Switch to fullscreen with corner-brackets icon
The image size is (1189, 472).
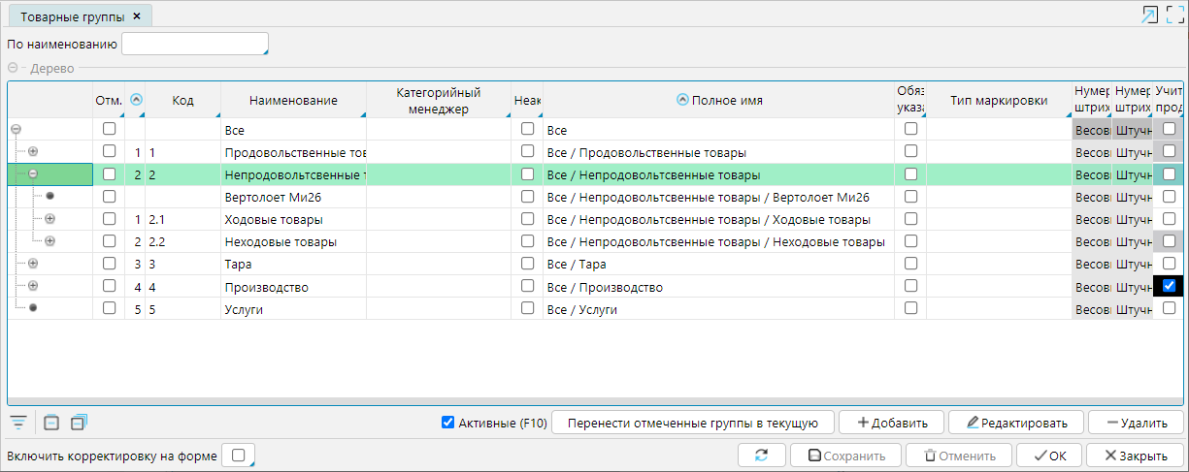tap(1175, 15)
